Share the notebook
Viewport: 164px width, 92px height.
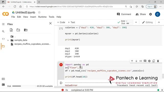(x=141, y=14)
